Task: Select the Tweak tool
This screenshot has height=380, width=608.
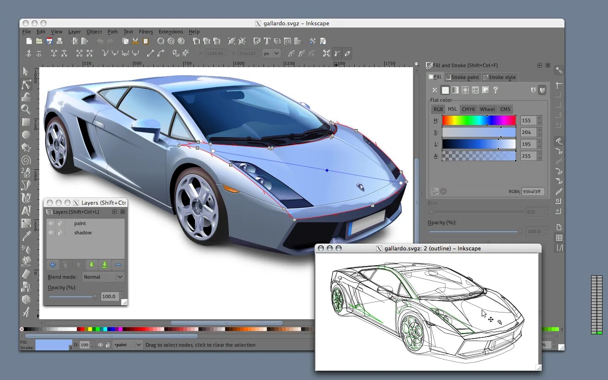Action: [x=26, y=97]
